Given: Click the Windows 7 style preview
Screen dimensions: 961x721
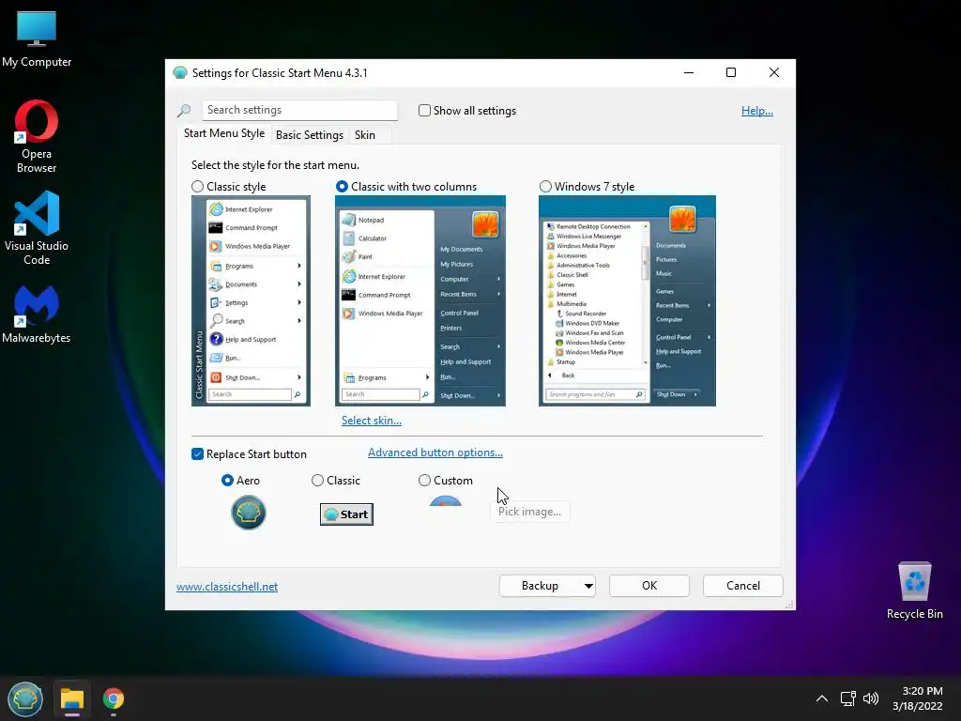Looking at the screenshot, I should (x=627, y=301).
